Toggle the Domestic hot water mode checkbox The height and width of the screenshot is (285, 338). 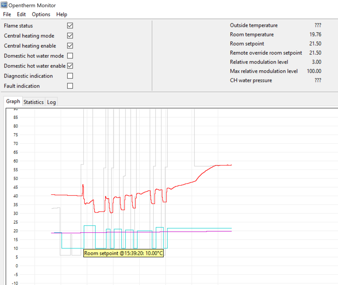70,56
